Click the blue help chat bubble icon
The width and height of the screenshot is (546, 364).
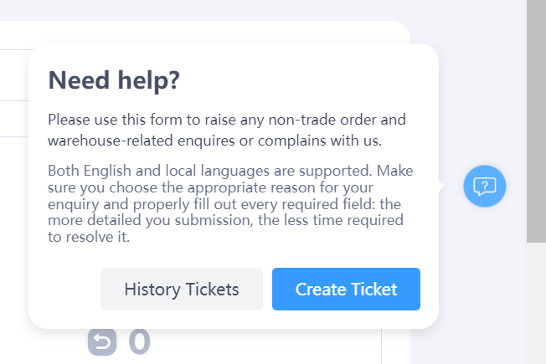(x=484, y=186)
